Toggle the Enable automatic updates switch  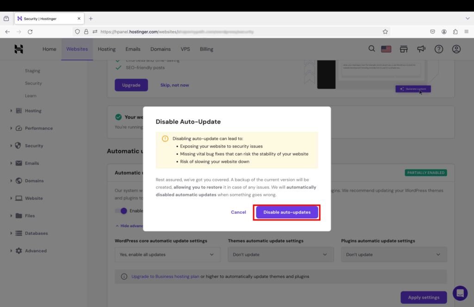coord(121,211)
